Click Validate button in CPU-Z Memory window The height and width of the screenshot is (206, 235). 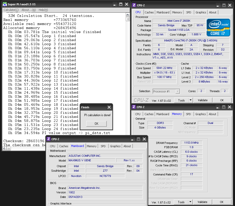202,202
